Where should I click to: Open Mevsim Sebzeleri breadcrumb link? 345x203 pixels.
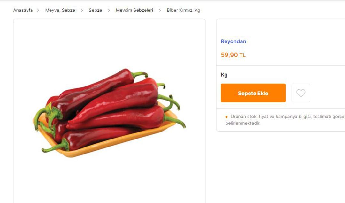[134, 10]
